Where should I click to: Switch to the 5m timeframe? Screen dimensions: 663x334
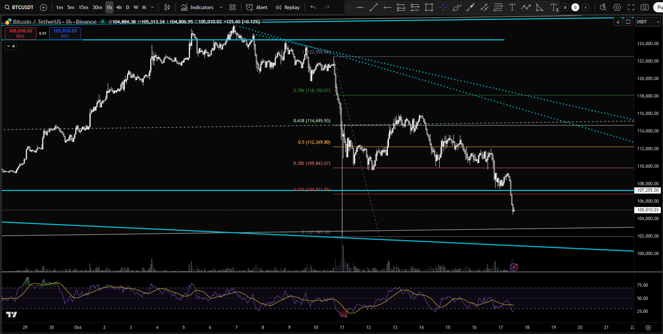tap(71, 7)
